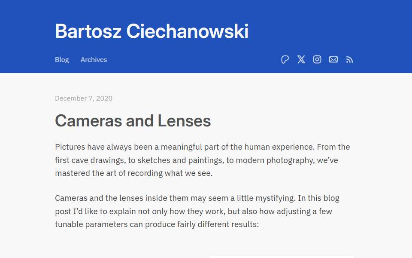The height and width of the screenshot is (258, 412).
Task: Open the Patreon profile icon
Action: [x=285, y=59]
